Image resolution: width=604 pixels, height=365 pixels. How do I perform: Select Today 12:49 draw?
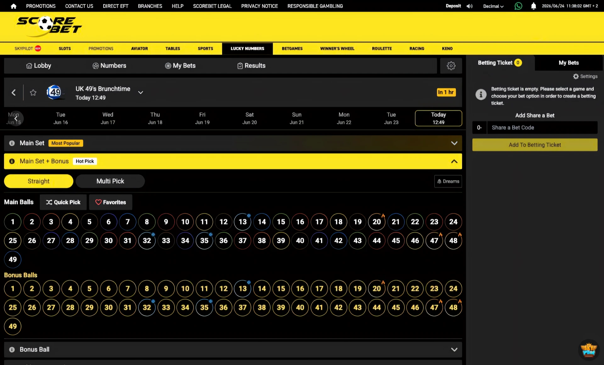[438, 118]
